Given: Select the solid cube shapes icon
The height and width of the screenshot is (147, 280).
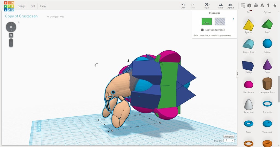Looking at the screenshot, I should [x=249, y=5].
